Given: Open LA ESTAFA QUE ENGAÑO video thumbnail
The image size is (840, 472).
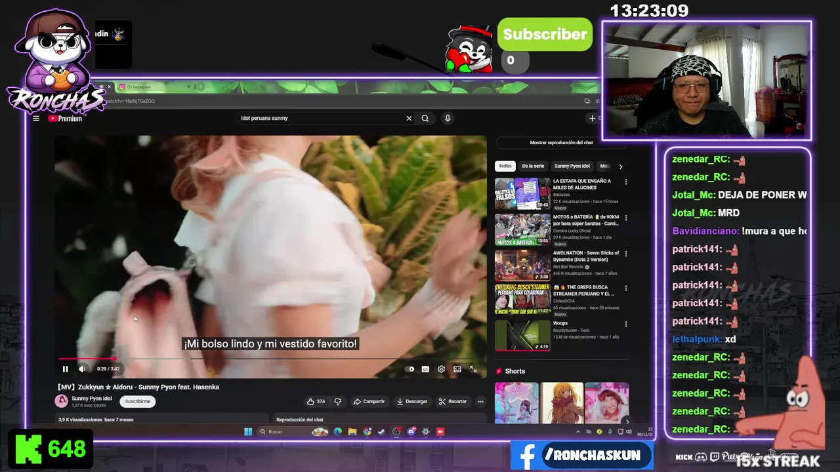Looking at the screenshot, I should [x=522, y=193].
